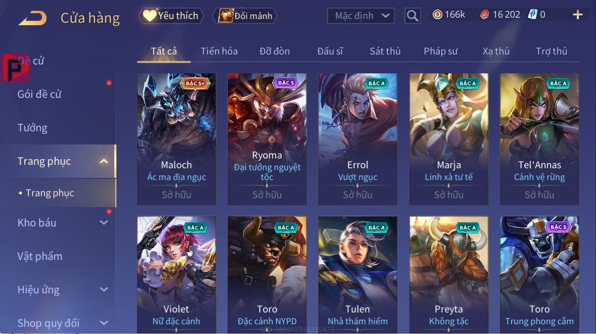The image size is (596, 334).
Task: Switch to the Pháp sư tab
Action: [x=440, y=51]
